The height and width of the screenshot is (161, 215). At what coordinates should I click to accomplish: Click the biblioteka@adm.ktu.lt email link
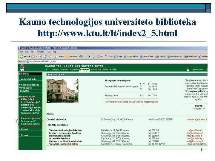point(197,120)
